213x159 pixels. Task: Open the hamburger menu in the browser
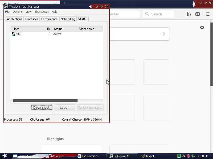[208, 14]
